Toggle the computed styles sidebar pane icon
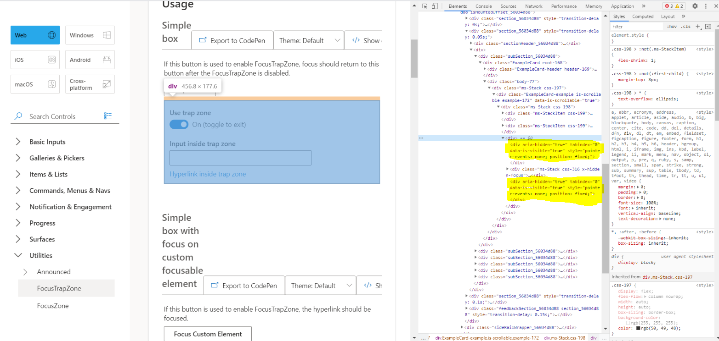Image resolution: width=719 pixels, height=341 pixels. pos(708,27)
